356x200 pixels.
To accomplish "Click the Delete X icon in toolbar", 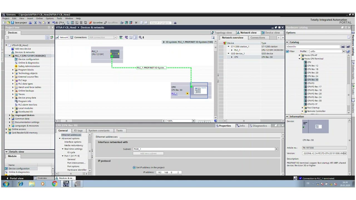I will tap(49, 23).
